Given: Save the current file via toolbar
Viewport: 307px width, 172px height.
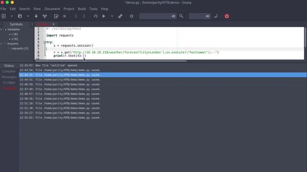Looking at the screenshot, I should (36, 16).
